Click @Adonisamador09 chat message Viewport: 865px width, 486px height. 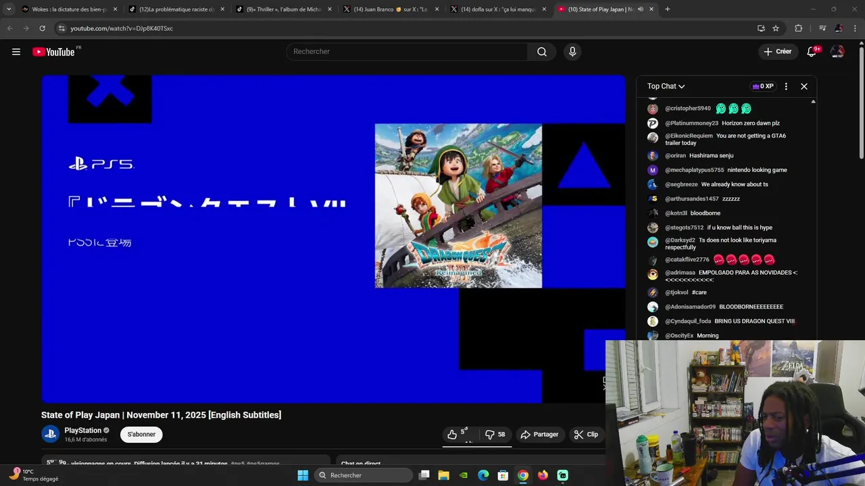tap(751, 307)
